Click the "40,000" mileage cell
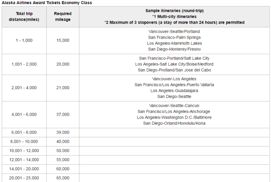271x182 pixels. pyautogui.click(x=63, y=142)
